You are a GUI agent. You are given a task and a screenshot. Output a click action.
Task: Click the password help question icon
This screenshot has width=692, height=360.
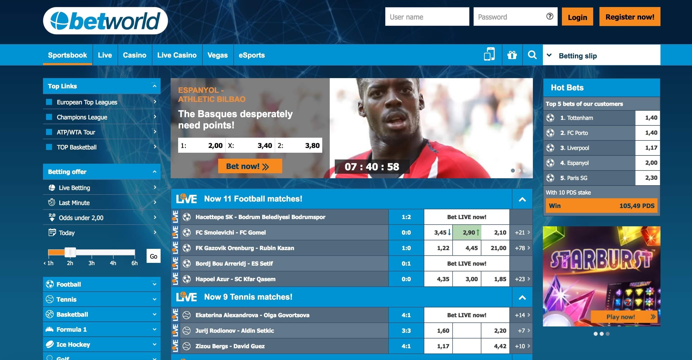tap(550, 17)
